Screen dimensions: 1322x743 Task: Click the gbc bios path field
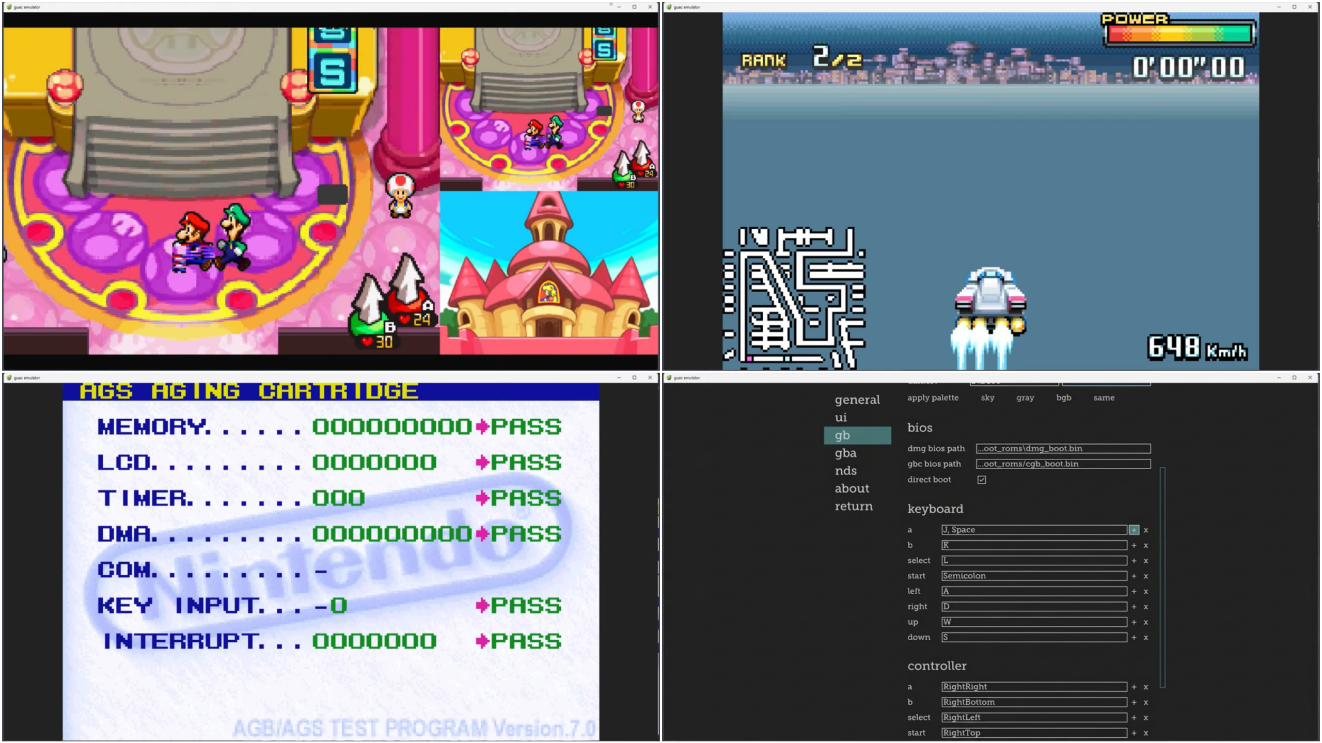pos(1063,464)
